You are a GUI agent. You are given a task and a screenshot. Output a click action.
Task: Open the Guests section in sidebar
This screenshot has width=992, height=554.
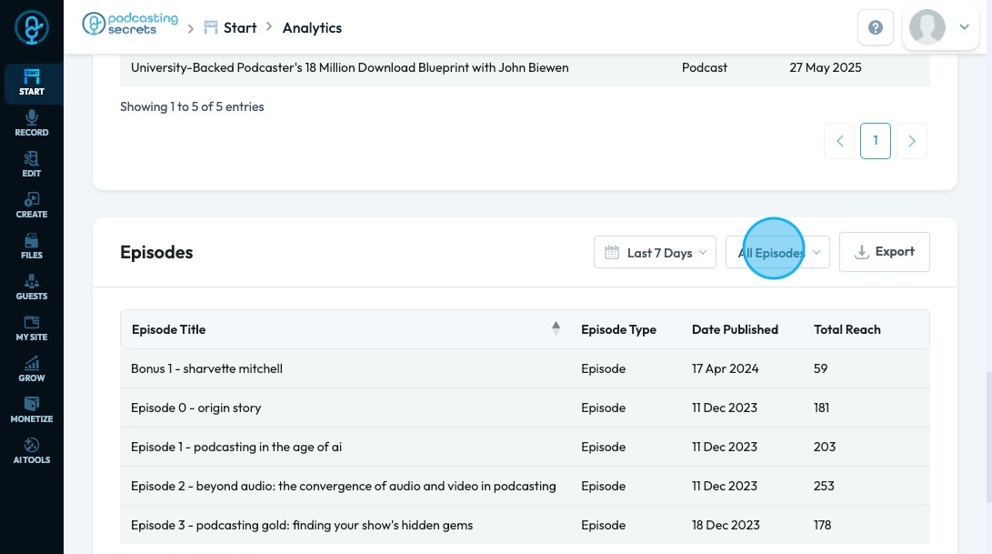[x=31, y=287]
